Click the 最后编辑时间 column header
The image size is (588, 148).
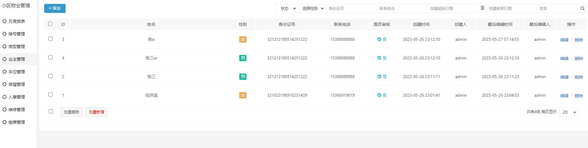tap(500, 24)
